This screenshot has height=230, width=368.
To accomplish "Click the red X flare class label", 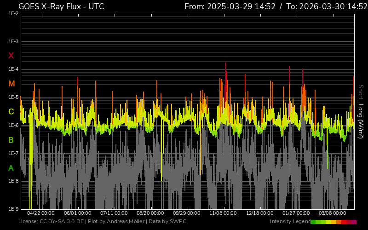I will coord(11,56).
